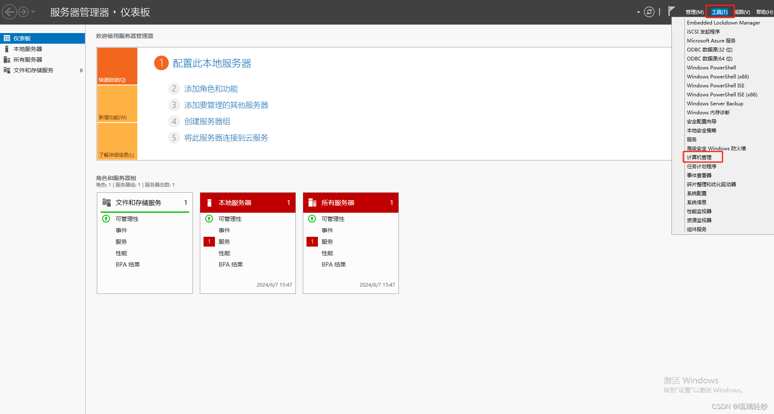Choose 计算机管理 from tools menu
The height and width of the screenshot is (414, 774).
699,158
